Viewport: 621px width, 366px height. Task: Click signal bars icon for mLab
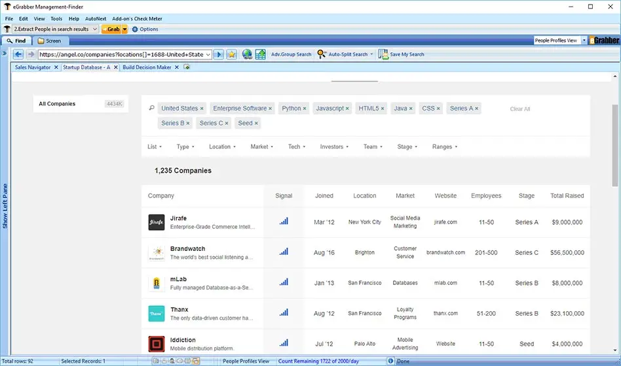pyautogui.click(x=284, y=282)
